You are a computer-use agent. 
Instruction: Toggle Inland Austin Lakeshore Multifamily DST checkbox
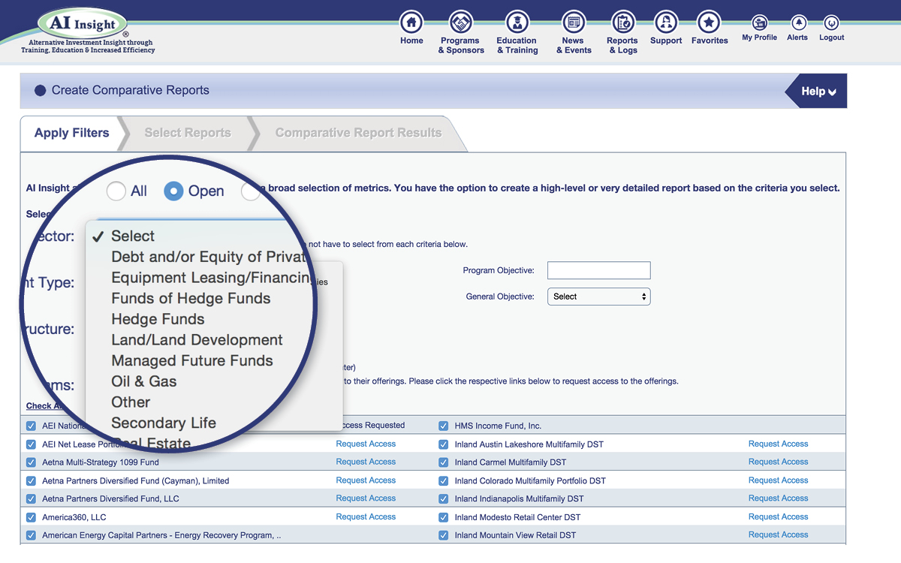(x=444, y=444)
